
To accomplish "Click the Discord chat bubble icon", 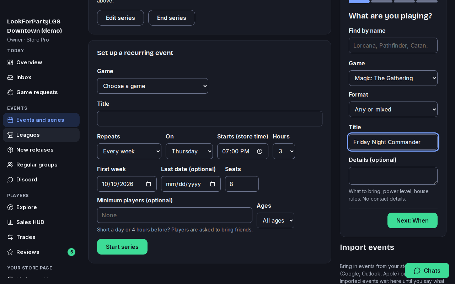I will click(x=10, y=180).
